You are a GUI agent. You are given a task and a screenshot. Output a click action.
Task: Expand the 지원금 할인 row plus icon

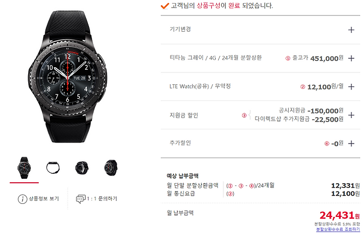[351, 115]
